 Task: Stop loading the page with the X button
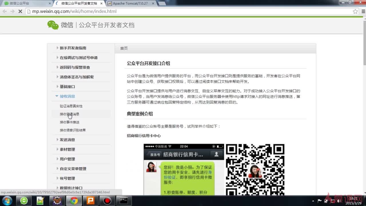click(x=20, y=11)
